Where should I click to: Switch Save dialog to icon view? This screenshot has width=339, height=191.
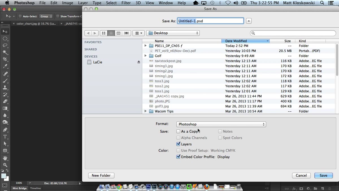click(104, 33)
